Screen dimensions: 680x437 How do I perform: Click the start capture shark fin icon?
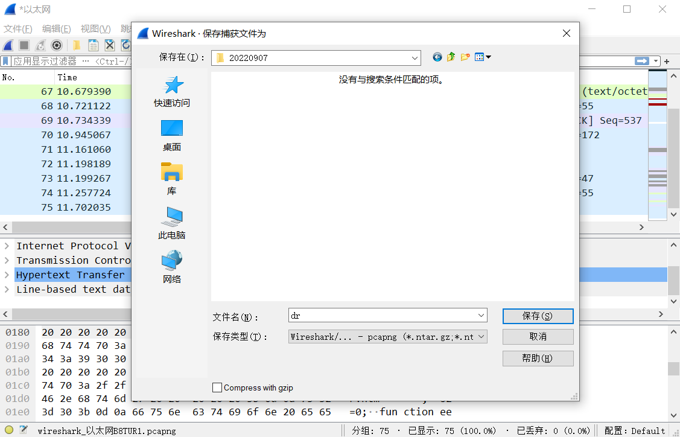pyautogui.click(x=8, y=45)
